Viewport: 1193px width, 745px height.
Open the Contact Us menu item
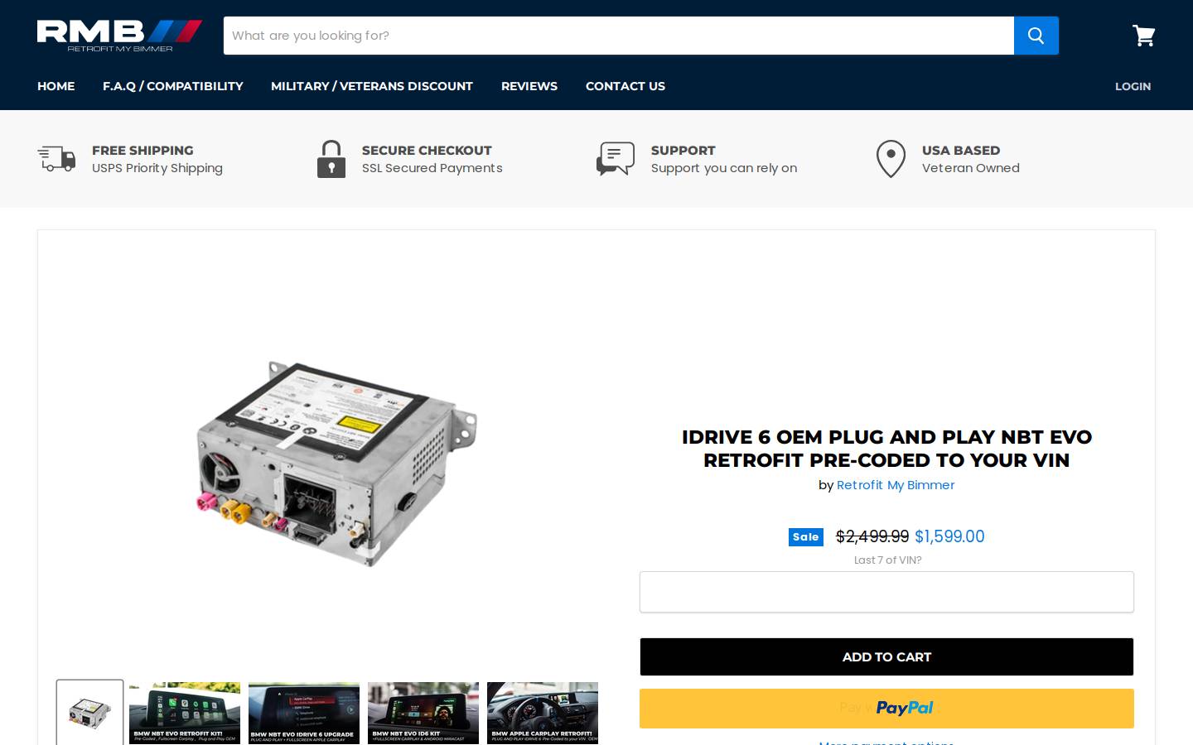pos(625,86)
